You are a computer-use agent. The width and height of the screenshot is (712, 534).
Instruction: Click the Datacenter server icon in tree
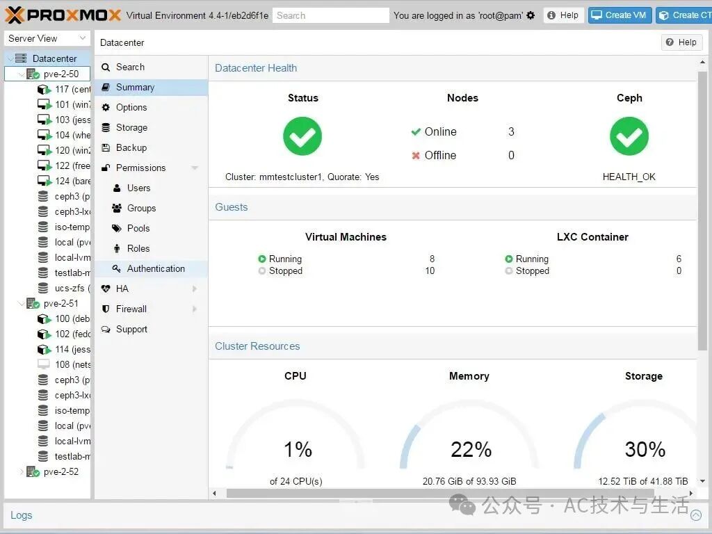point(21,58)
